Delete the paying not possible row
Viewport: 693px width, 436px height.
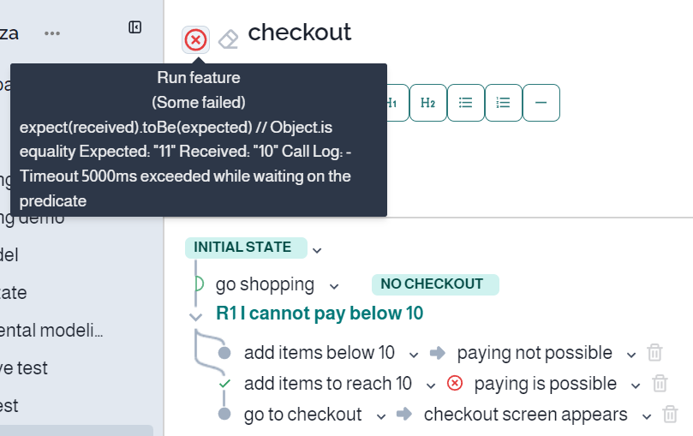coord(654,353)
